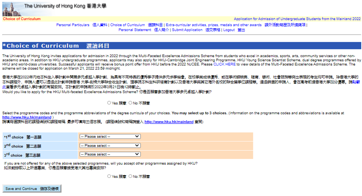
Task: Go to Choice of Curriculum navigation link
Action: coord(136,25)
